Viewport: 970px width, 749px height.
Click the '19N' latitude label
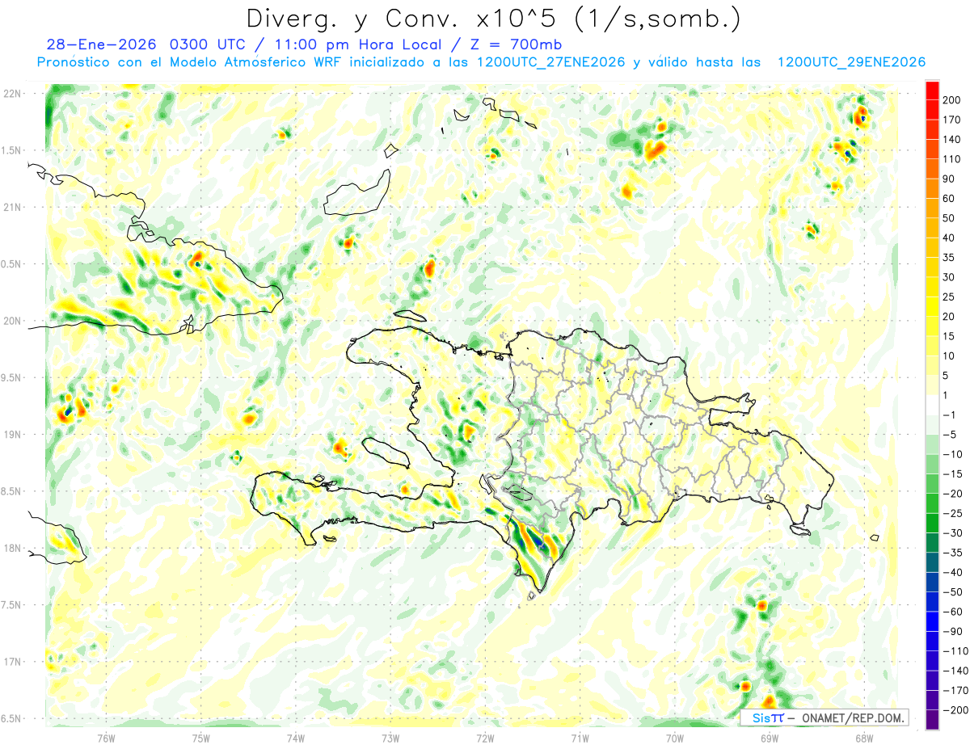(14, 434)
